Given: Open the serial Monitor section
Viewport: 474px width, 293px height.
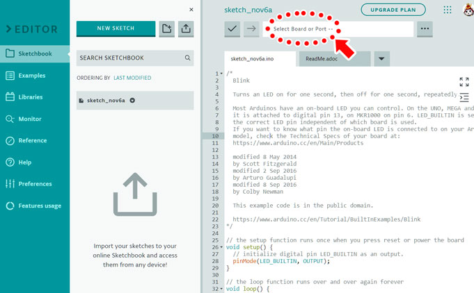Looking at the screenshot, I should pyautogui.click(x=30, y=119).
